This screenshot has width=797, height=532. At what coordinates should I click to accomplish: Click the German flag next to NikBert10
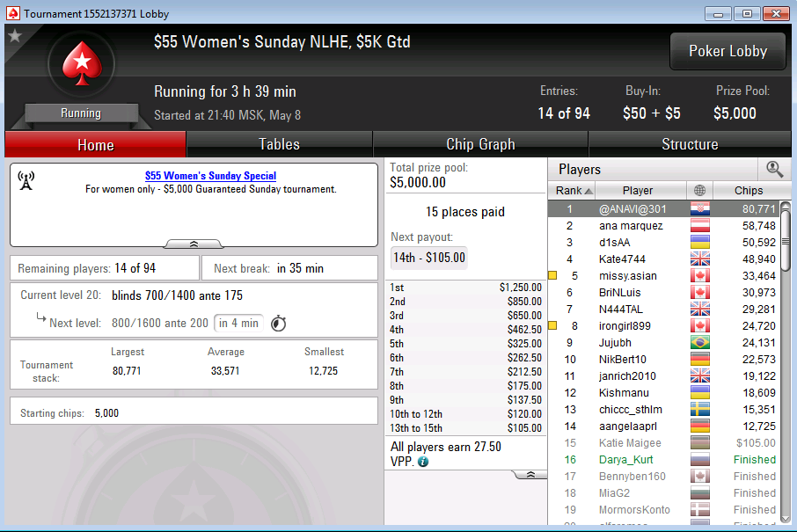(700, 360)
